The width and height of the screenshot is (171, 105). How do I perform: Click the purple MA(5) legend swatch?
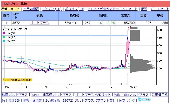[x=4, y=33]
